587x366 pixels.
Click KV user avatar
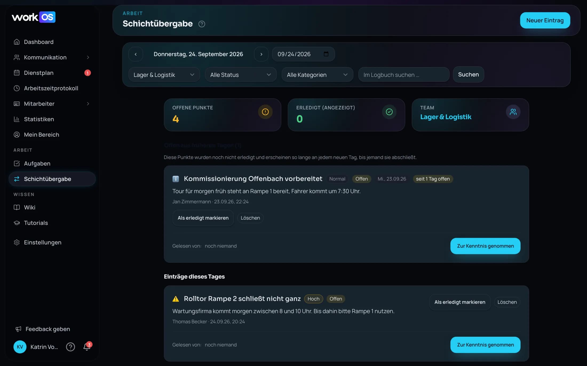(20, 347)
